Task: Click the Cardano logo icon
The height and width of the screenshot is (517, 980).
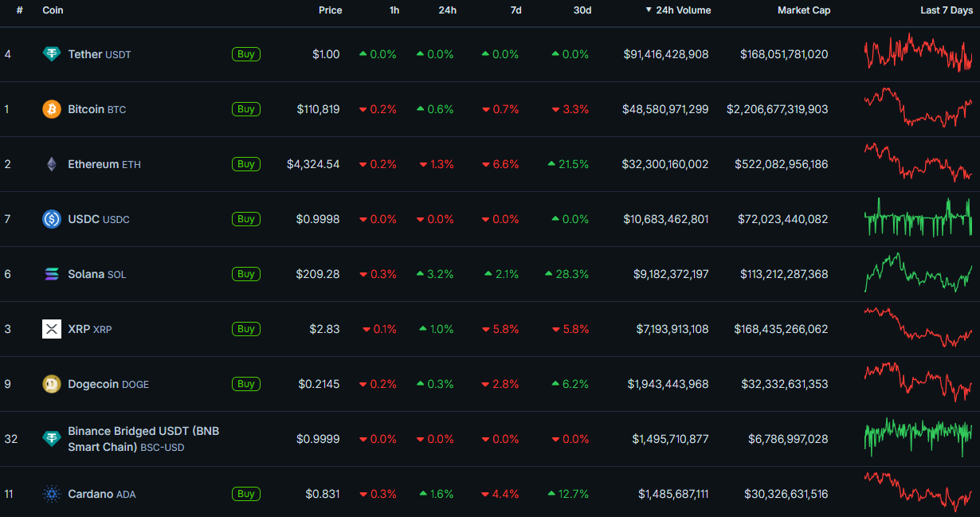Action: [52, 494]
